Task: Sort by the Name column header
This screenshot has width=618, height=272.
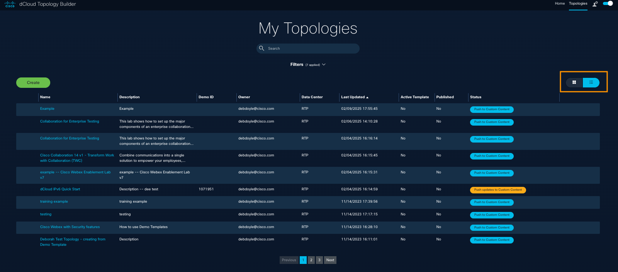Action: click(45, 97)
